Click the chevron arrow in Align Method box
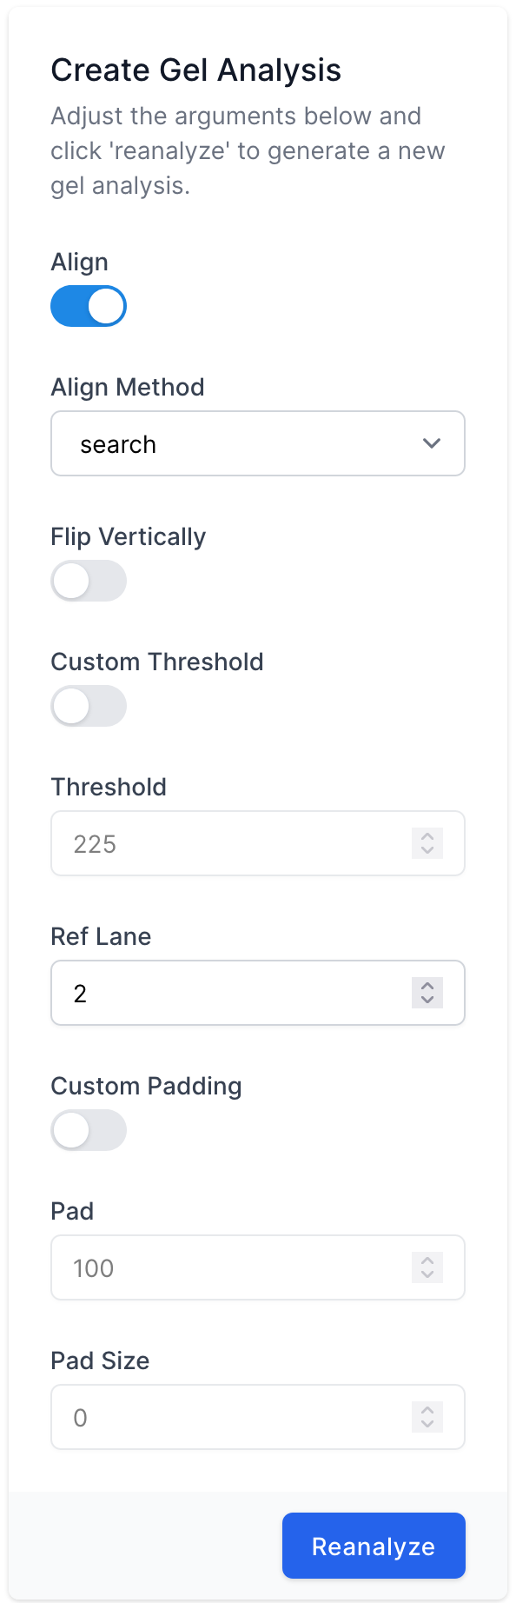The height and width of the screenshot is (1603, 516). (432, 443)
